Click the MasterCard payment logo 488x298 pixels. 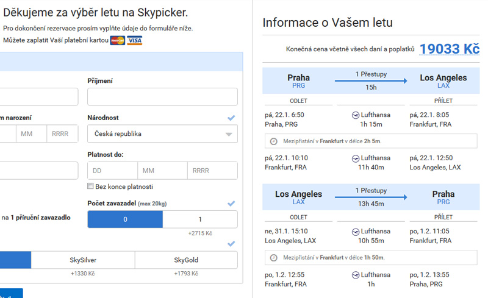pyautogui.click(x=117, y=40)
